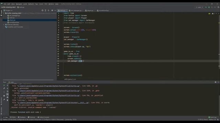This screenshot has width=220, height=123.
Task: Open the Run tool window button at bottom
Action: pos(5,117)
